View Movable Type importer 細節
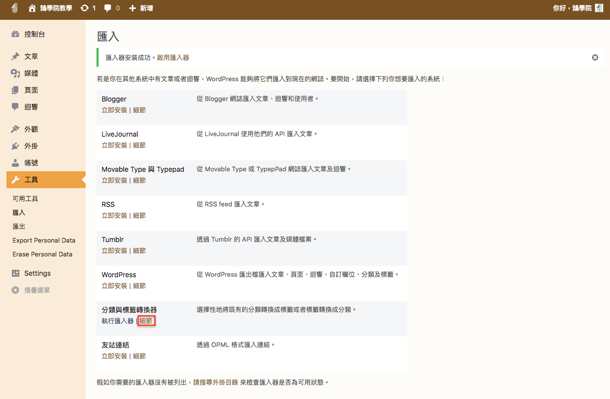610x399 pixels. click(140, 180)
